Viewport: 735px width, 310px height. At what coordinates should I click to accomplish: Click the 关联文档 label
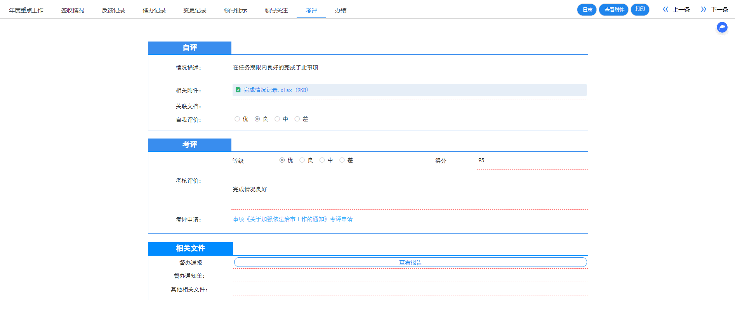point(188,106)
